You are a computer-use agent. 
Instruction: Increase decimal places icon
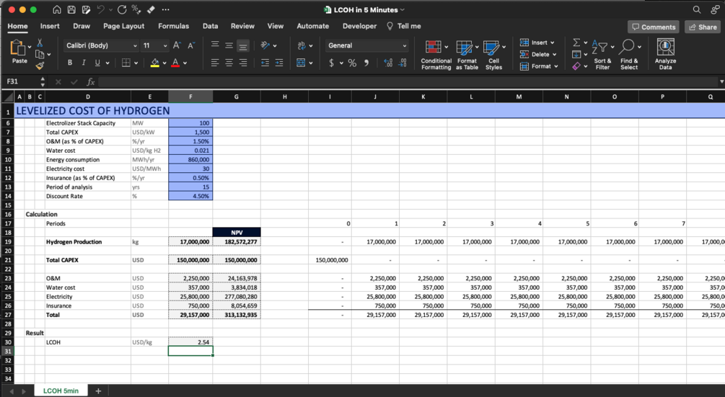click(x=388, y=63)
